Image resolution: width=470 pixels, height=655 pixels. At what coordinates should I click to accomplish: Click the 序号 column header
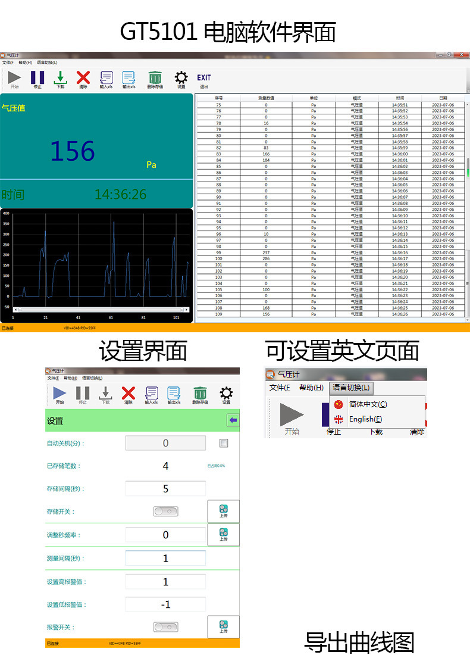[x=219, y=98]
